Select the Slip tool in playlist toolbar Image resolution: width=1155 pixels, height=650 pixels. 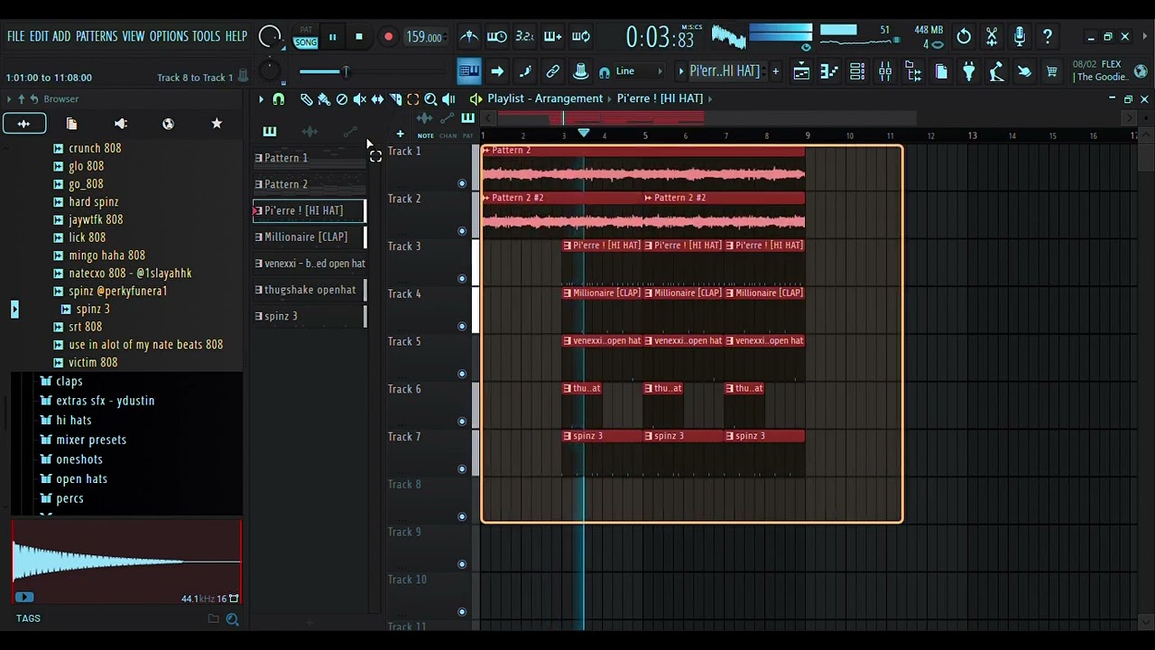coord(377,99)
